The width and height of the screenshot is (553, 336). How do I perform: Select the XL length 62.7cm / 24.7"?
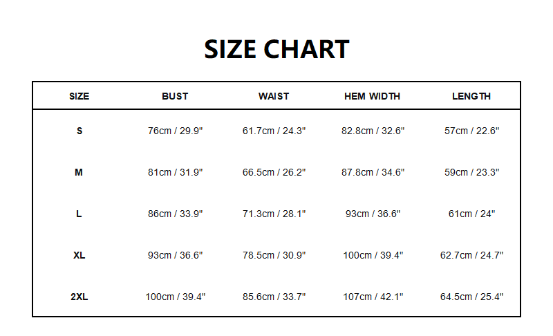[471, 255]
